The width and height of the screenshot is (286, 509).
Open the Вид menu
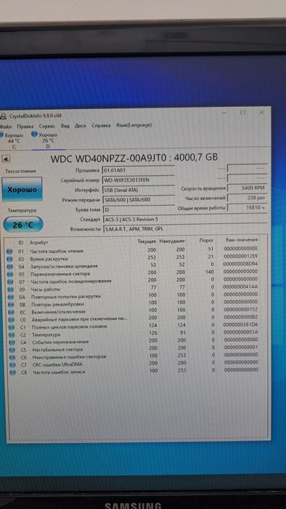tap(65, 126)
